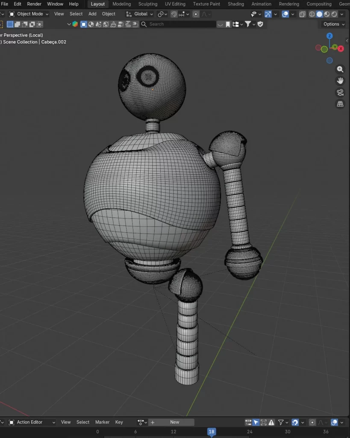
Task: Click the Key menu in Action Editor
Action: coord(119,422)
